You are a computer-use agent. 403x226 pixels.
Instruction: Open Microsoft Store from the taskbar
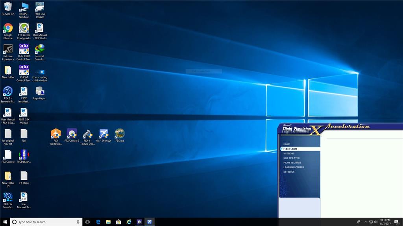118,222
